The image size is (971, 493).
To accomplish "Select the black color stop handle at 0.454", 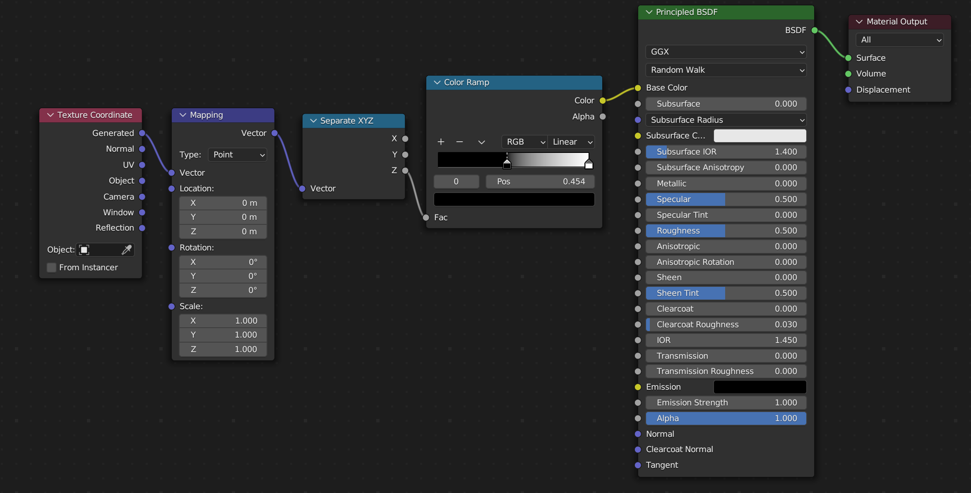I will tap(507, 164).
